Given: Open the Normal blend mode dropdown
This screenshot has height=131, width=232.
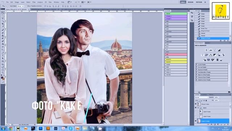Looking at the screenshot, I should tap(202, 97).
